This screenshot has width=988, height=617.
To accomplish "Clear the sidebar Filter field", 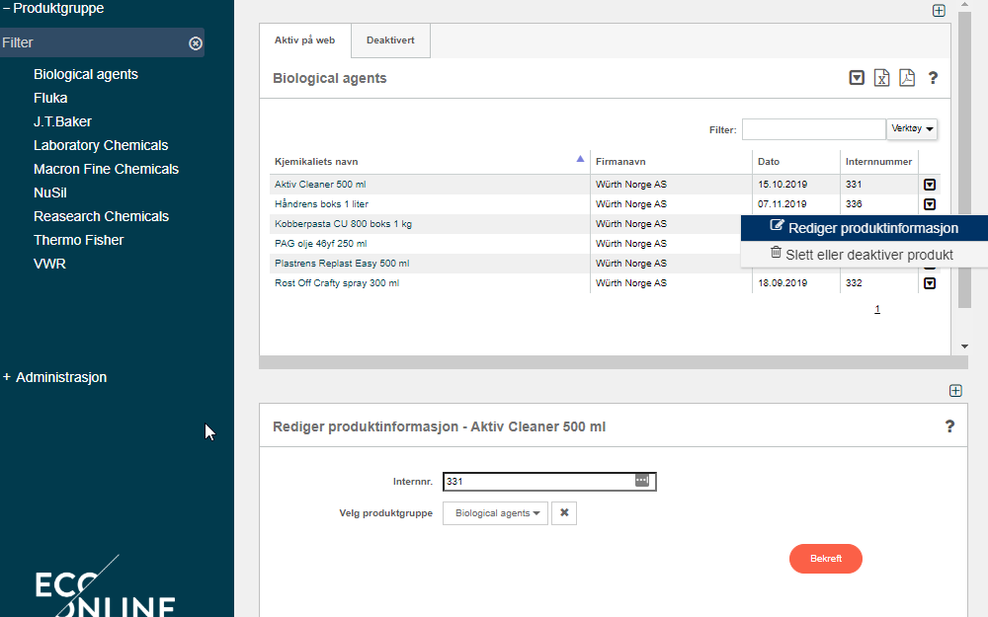I will [196, 42].
